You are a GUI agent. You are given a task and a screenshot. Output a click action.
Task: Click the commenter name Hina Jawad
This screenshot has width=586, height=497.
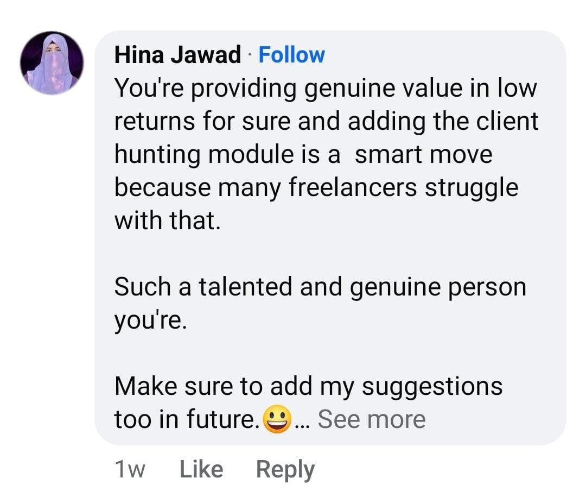coord(177,55)
